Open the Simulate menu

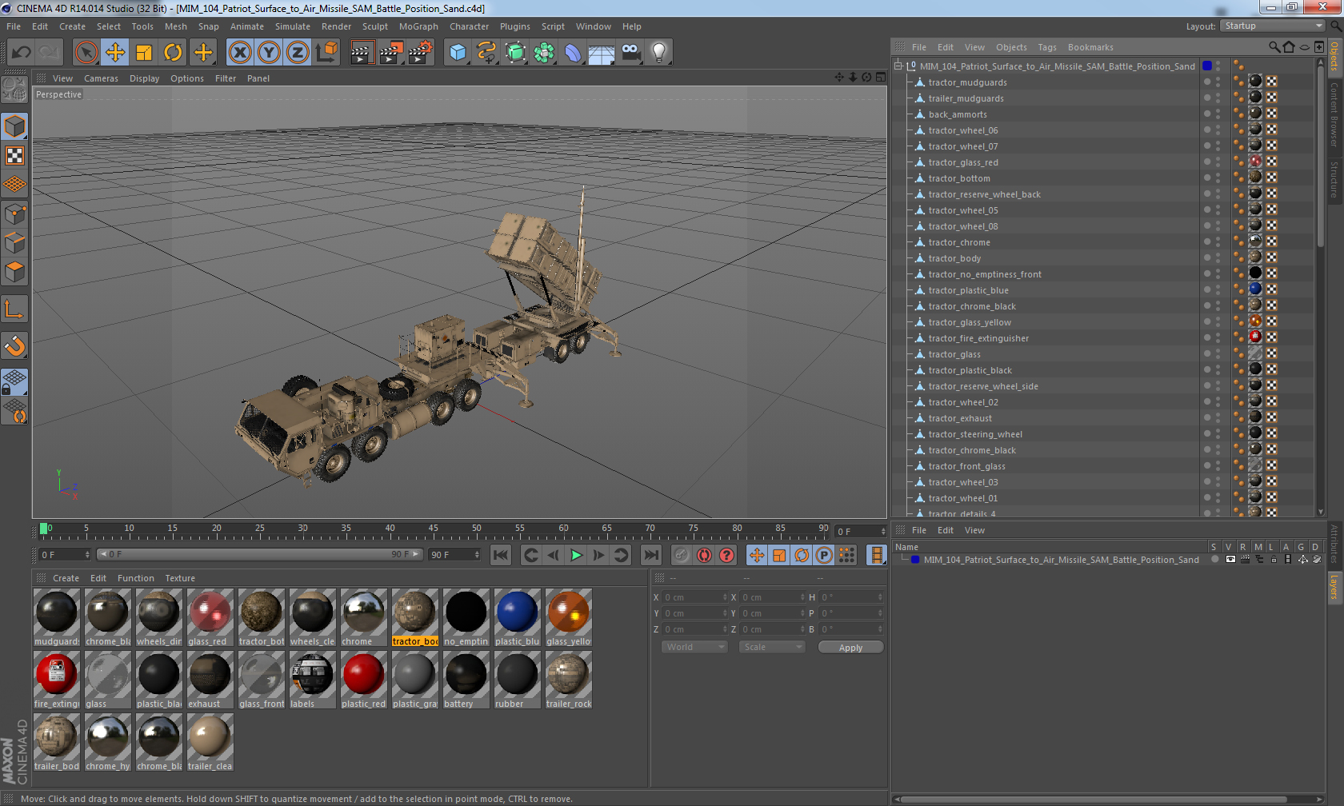[x=293, y=26]
